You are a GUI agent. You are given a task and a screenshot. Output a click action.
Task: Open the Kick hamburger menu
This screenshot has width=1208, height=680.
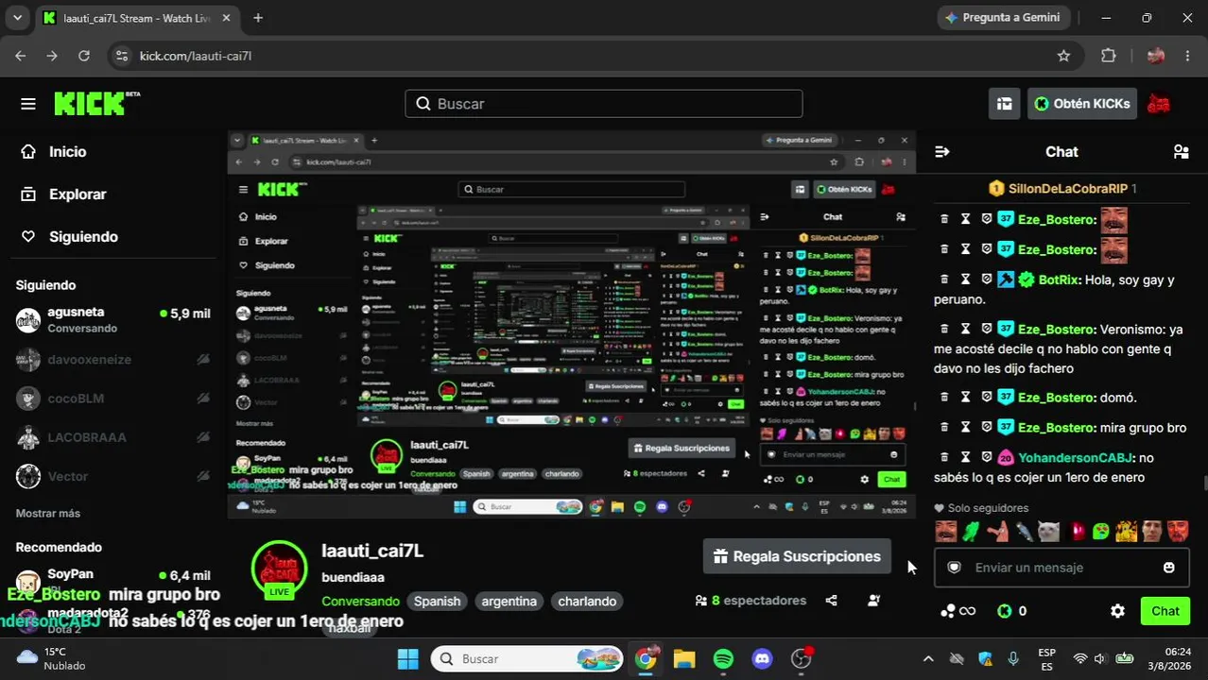28,104
